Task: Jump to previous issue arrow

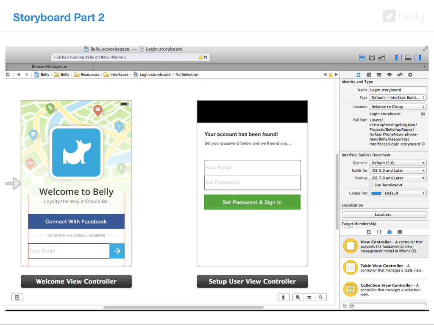Action: click(x=325, y=74)
